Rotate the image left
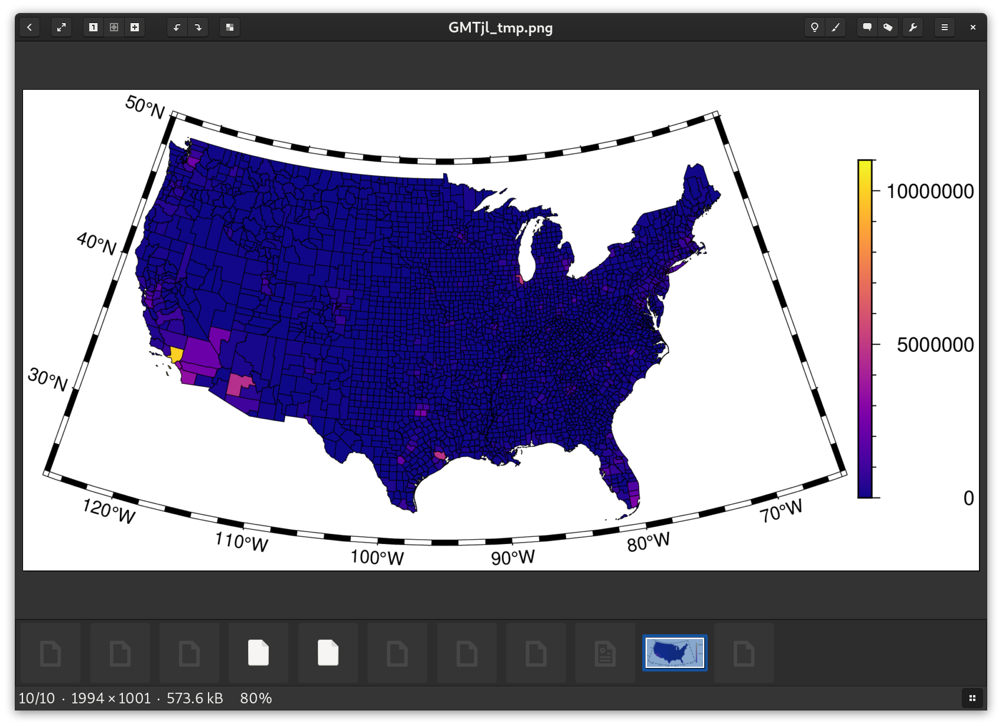1002x727 pixels. pos(177,27)
